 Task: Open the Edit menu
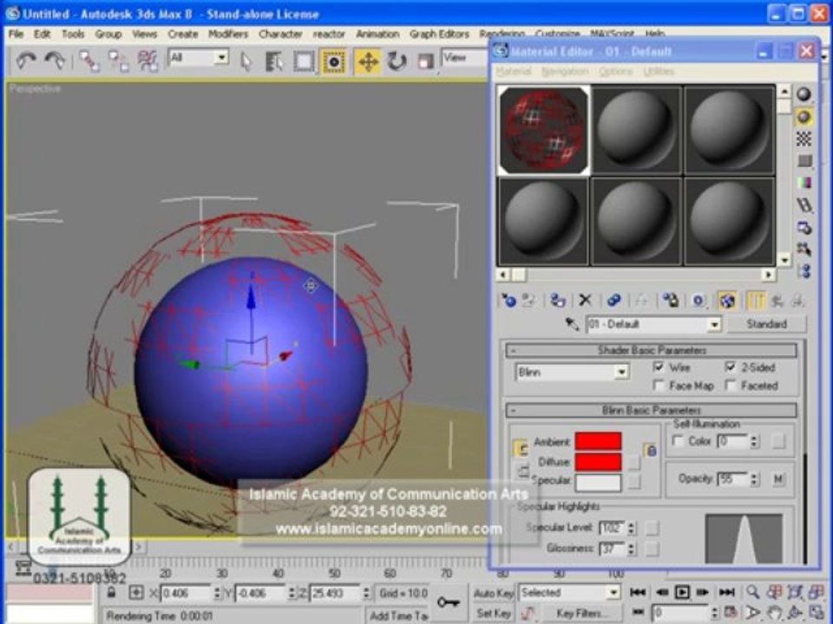(42, 34)
